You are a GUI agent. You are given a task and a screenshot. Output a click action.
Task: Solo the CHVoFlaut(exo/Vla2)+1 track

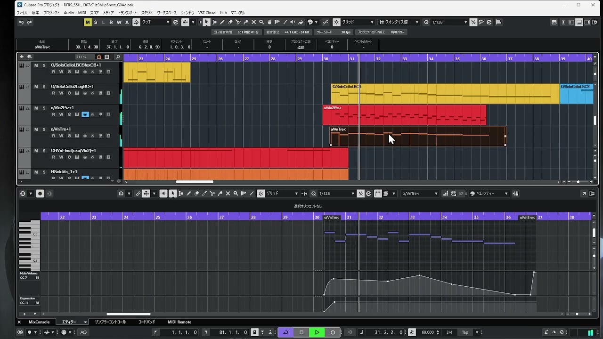44,151
